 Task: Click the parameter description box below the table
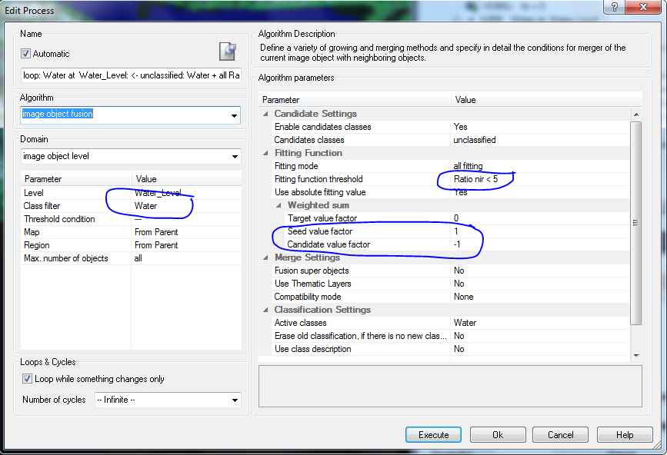450,386
